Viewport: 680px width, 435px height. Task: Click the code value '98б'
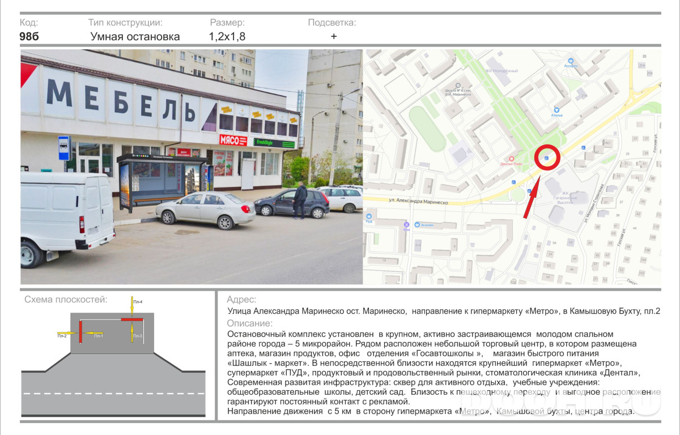[29, 37]
